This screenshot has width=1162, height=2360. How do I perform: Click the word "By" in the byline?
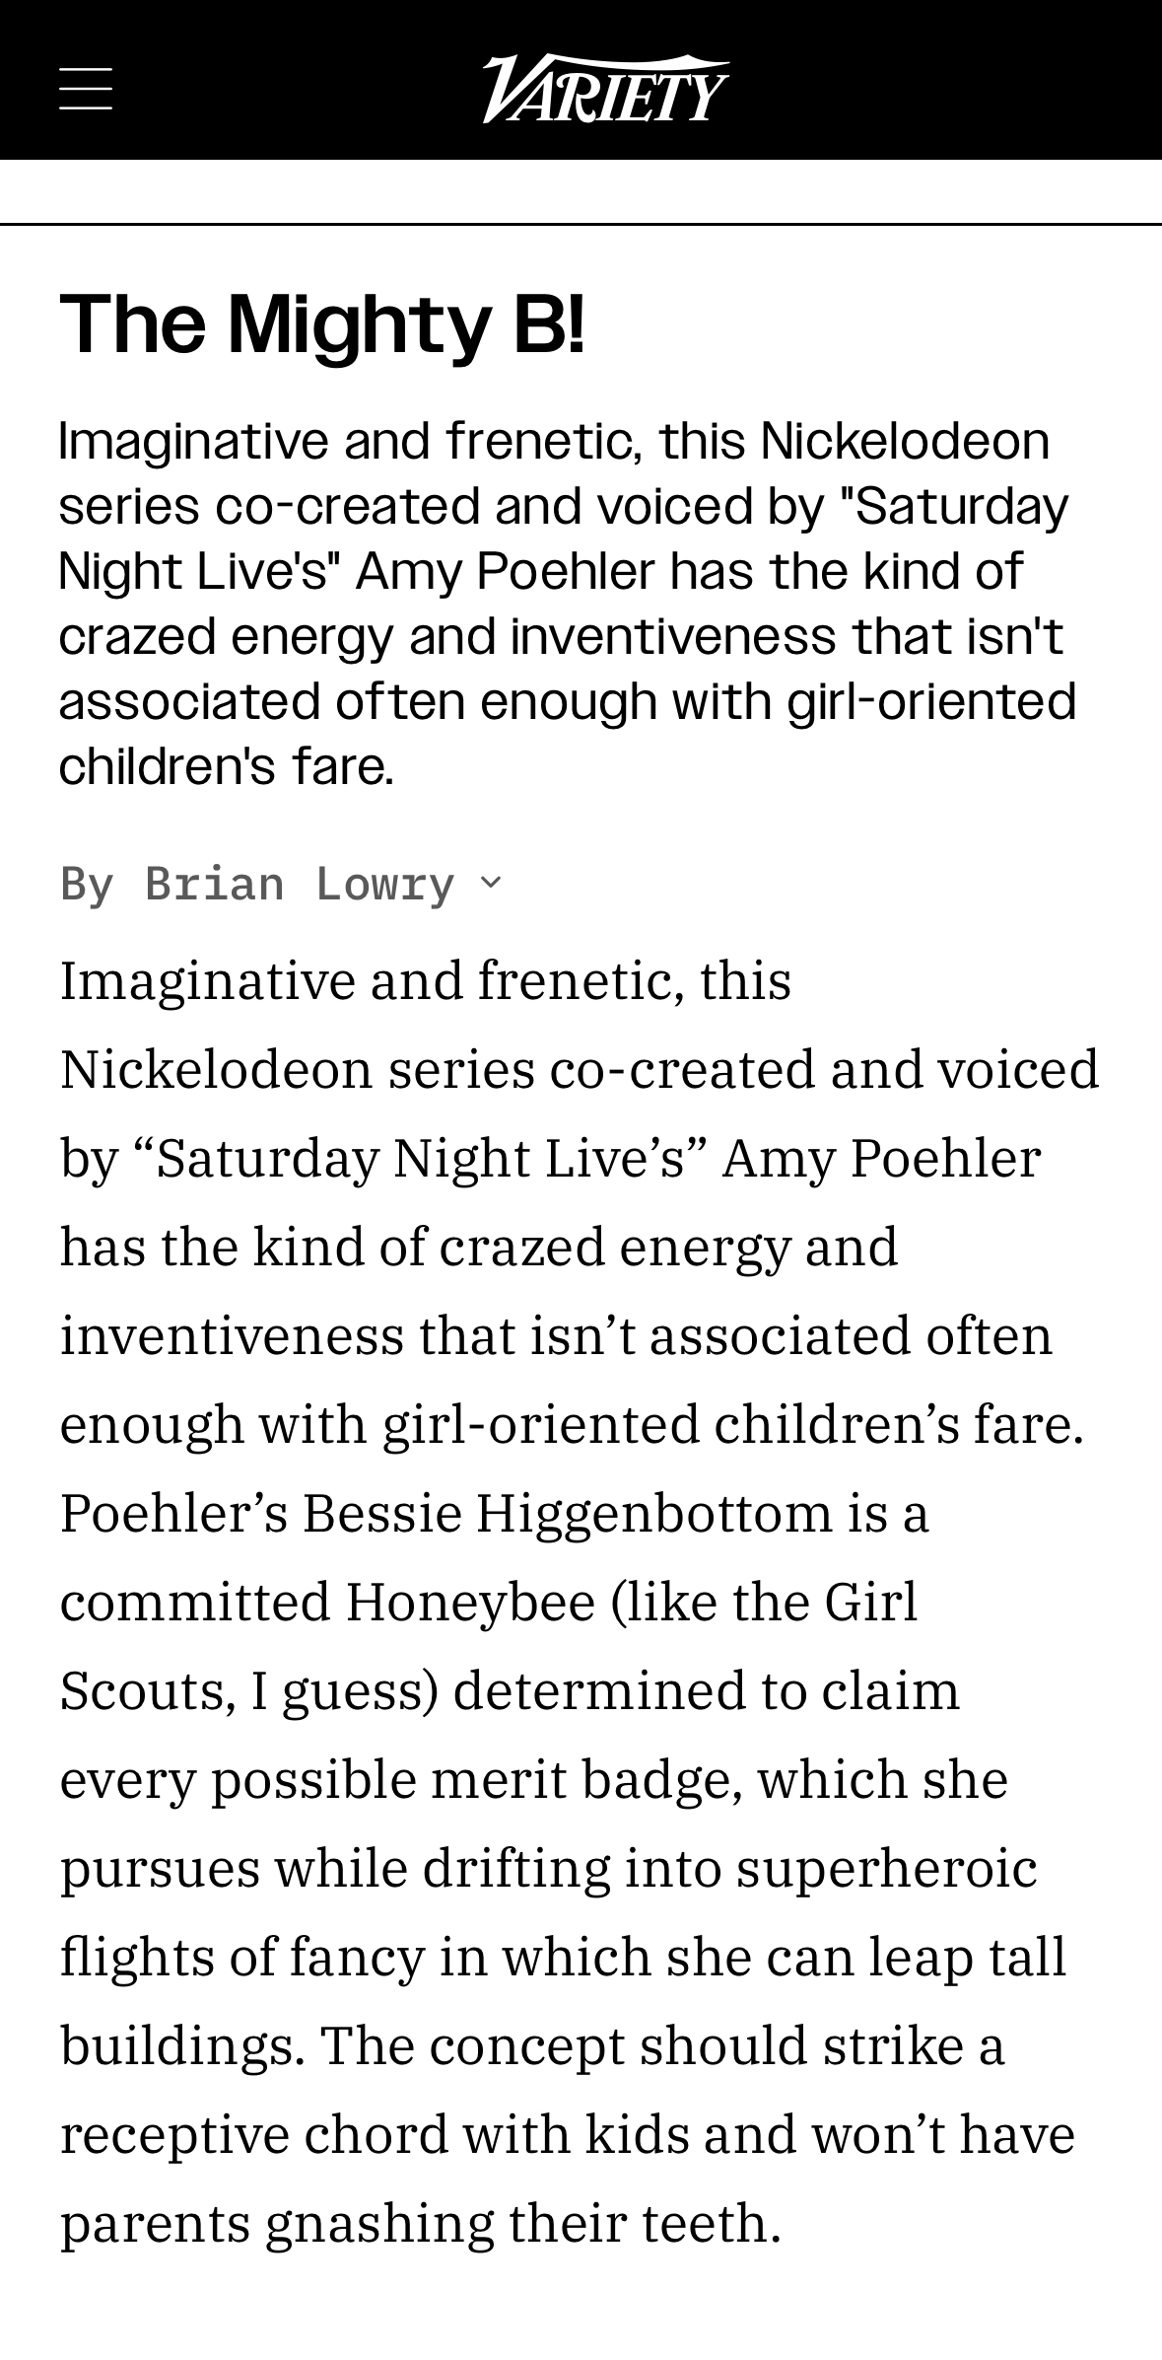tap(87, 884)
